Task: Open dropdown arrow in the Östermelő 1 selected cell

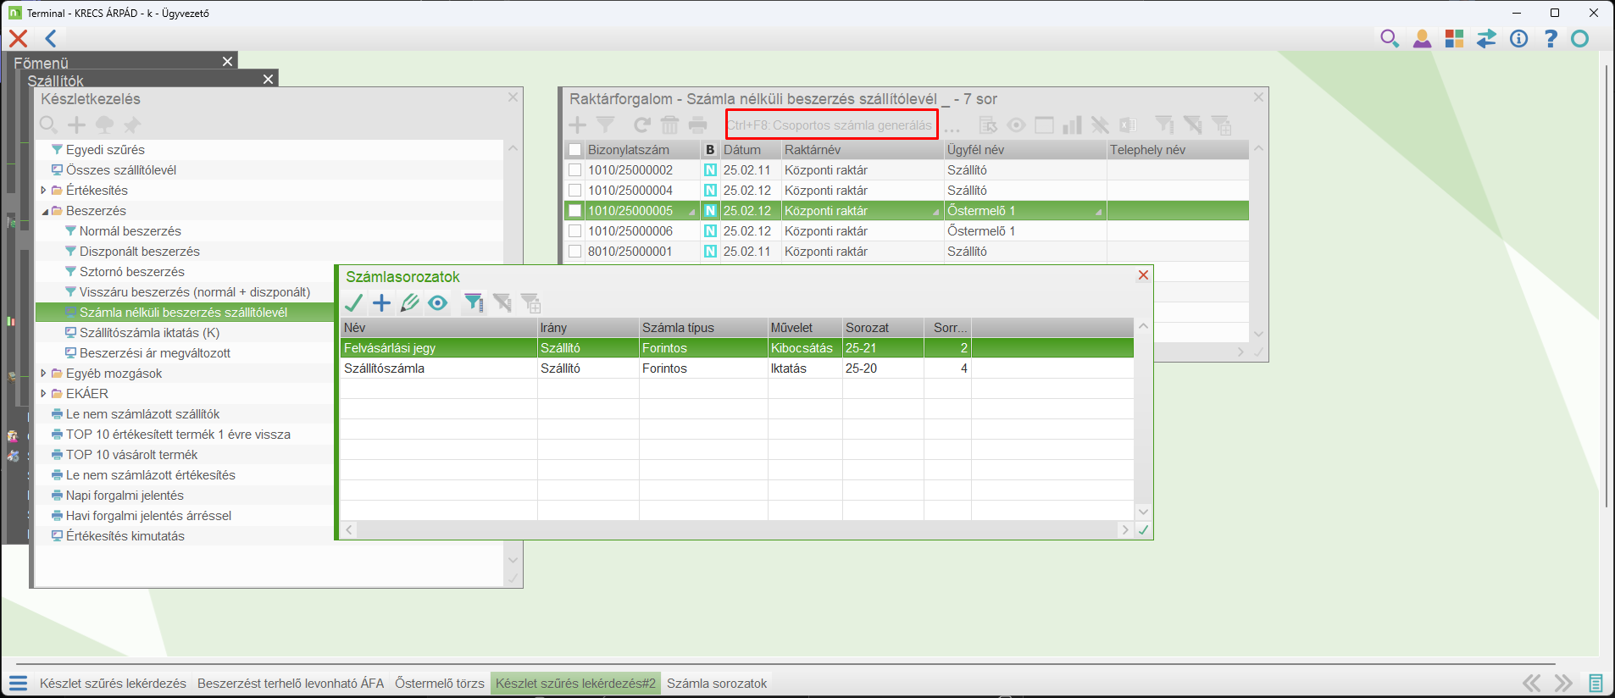Action: click(x=1098, y=212)
